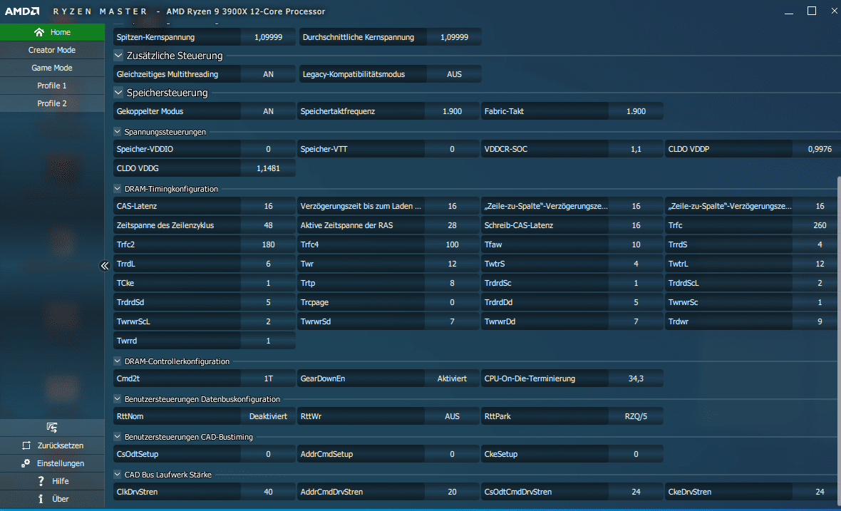
Task: Click the Home house icon
Action: pos(38,32)
